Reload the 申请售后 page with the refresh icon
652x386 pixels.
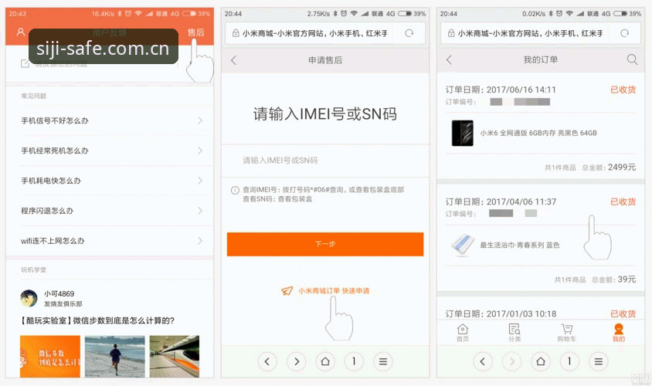[409, 33]
